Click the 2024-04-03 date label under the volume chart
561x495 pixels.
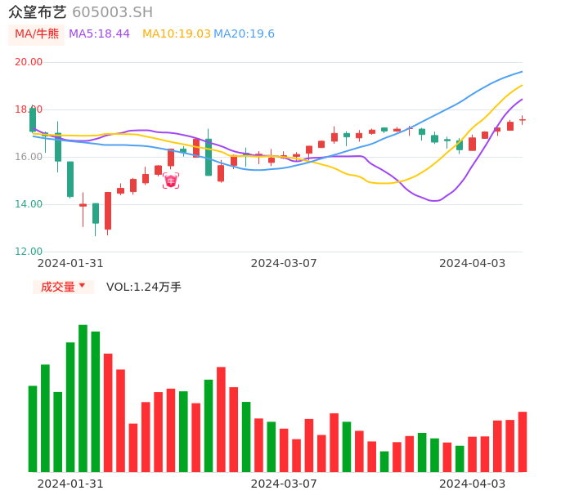tap(472, 483)
